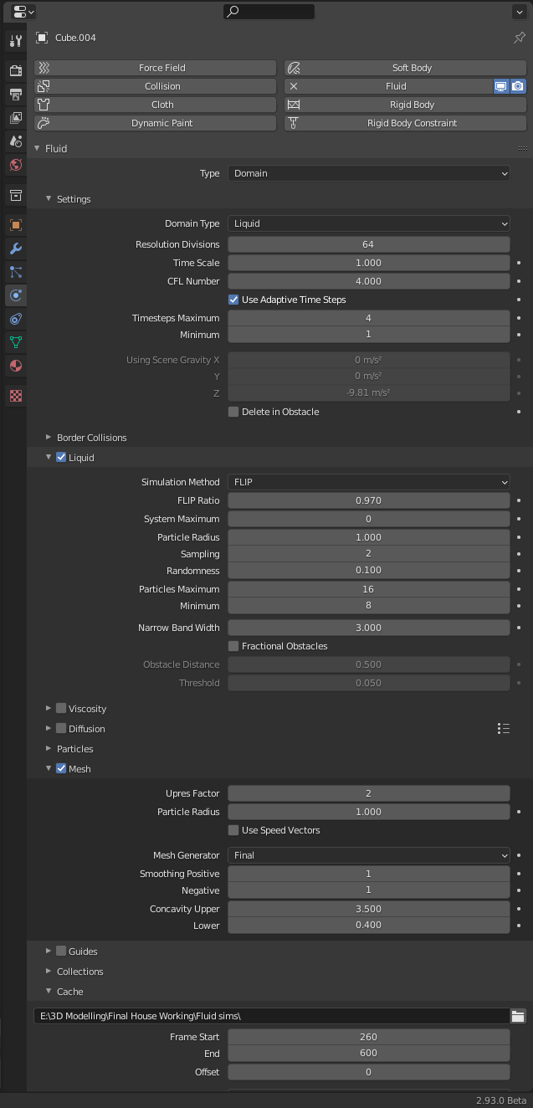Screen dimensions: 533x1108
Task: Click the folder icon to browse cache path
Action: pos(518,1016)
